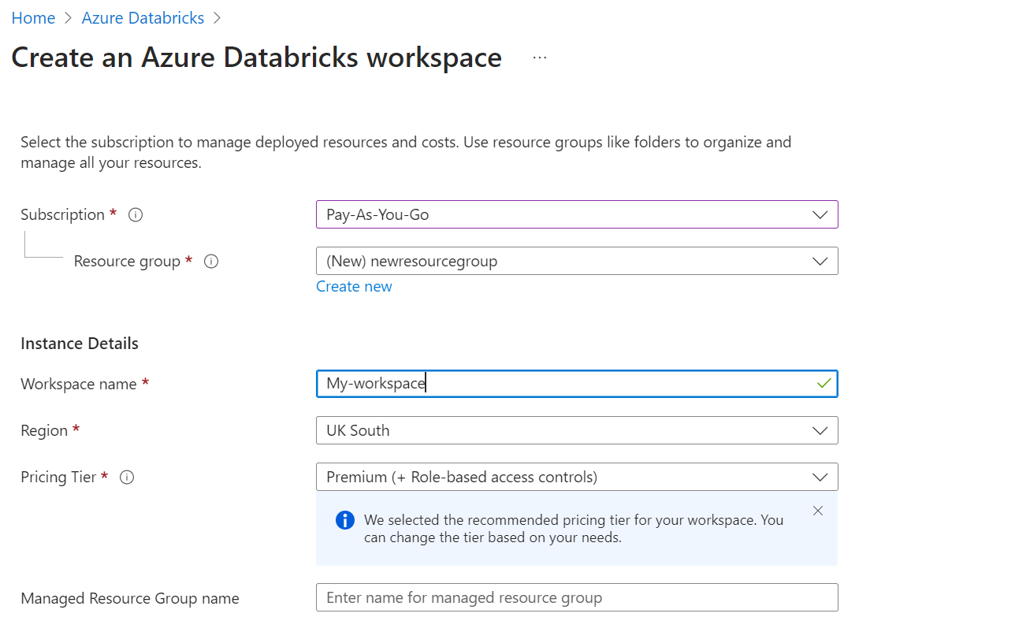Image resolution: width=1015 pixels, height=632 pixels.
Task: Click the Subscription info tooltip icon
Action: [x=135, y=214]
